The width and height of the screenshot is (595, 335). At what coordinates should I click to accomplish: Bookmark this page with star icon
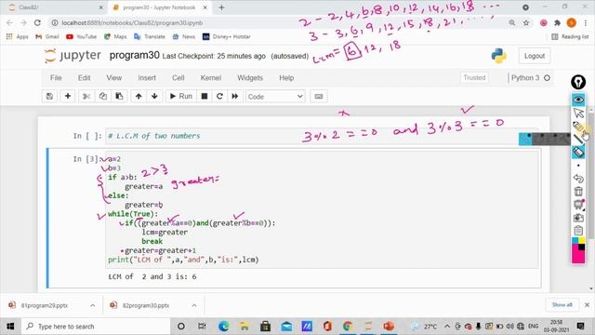(x=526, y=22)
